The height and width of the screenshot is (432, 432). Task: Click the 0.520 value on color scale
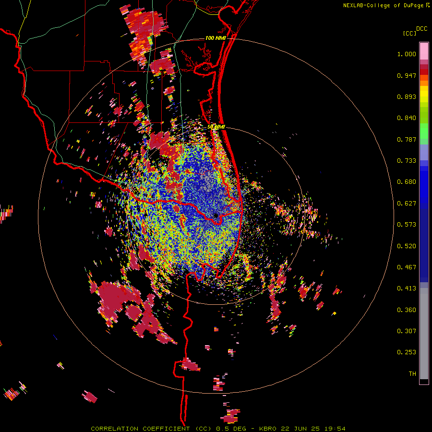[x=407, y=246]
